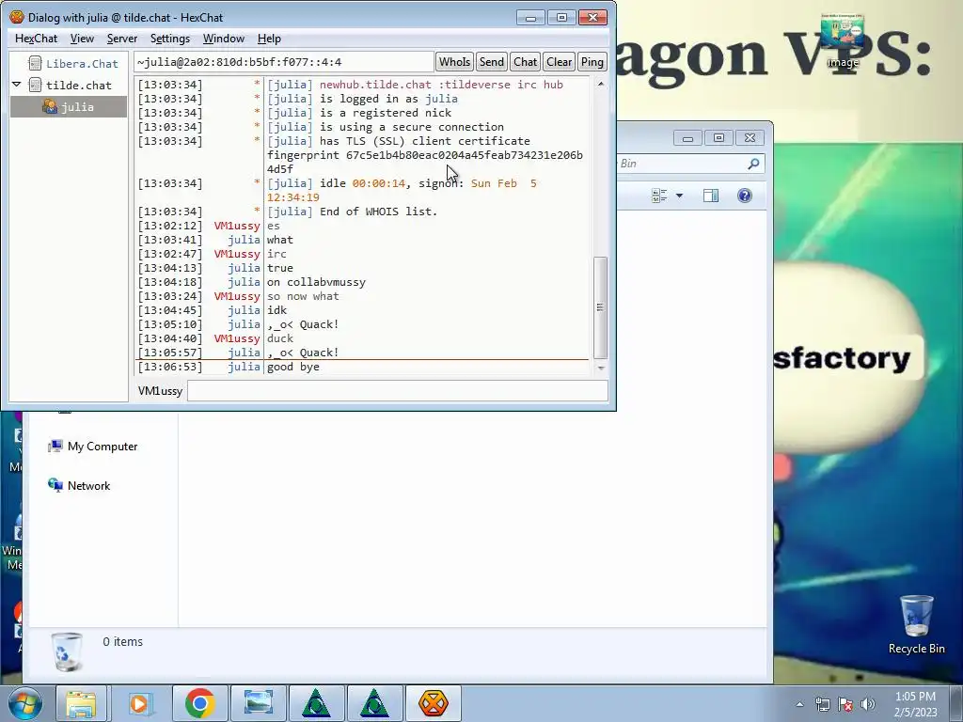Click the chat scrollbar up arrow
Image resolution: width=963 pixels, height=722 pixels.
point(601,84)
